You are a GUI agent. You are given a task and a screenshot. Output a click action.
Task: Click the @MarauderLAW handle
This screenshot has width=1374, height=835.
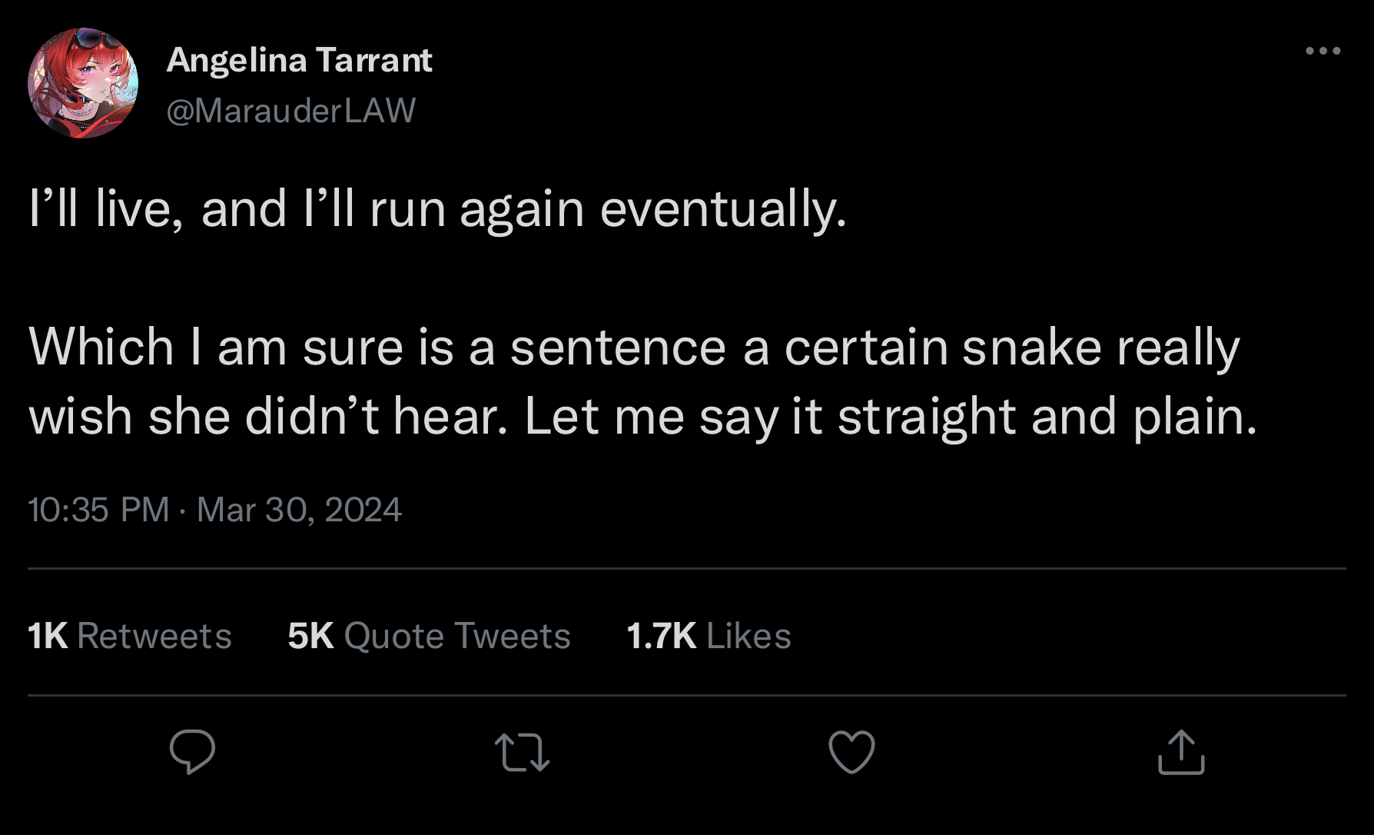(x=291, y=111)
